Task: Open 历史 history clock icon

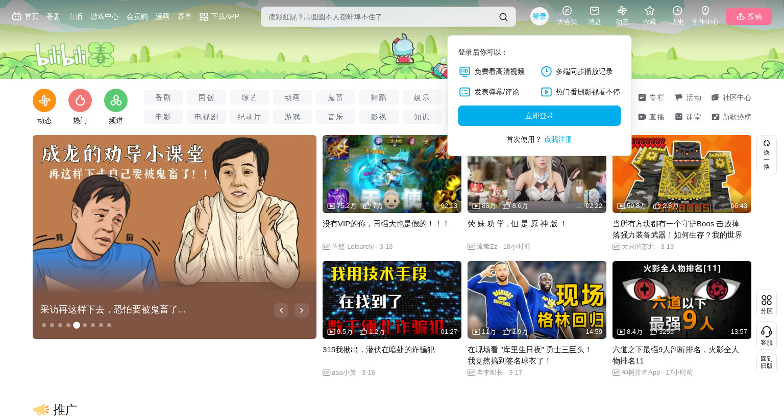Action: pos(677,11)
